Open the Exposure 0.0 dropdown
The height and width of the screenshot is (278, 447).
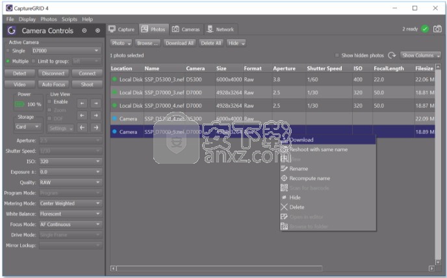(70, 172)
